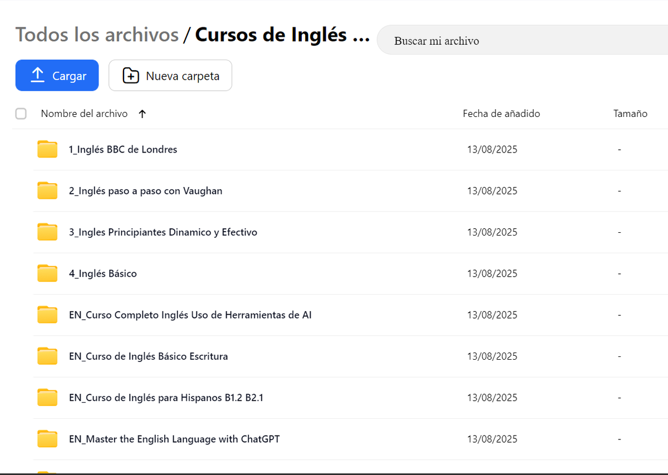Click folder icon of EN_Curso de Inglés para Hispanos
The image size is (668, 475).
click(x=47, y=398)
